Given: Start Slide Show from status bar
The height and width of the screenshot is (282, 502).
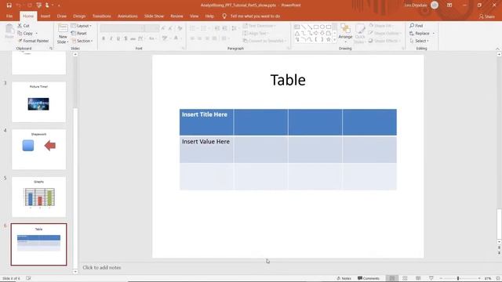Looking at the screenshot, I should (431, 278).
